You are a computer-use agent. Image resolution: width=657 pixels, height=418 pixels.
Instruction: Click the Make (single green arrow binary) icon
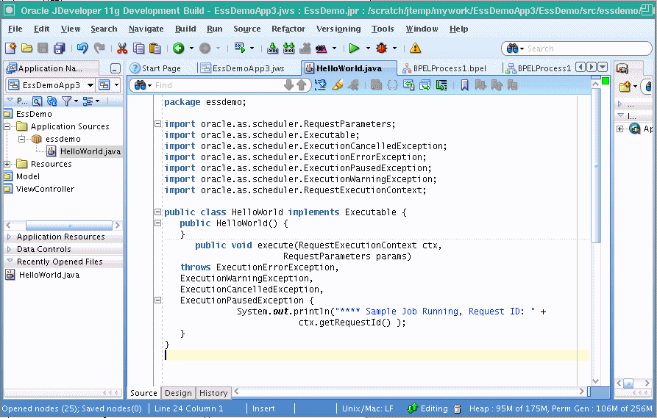click(272, 48)
